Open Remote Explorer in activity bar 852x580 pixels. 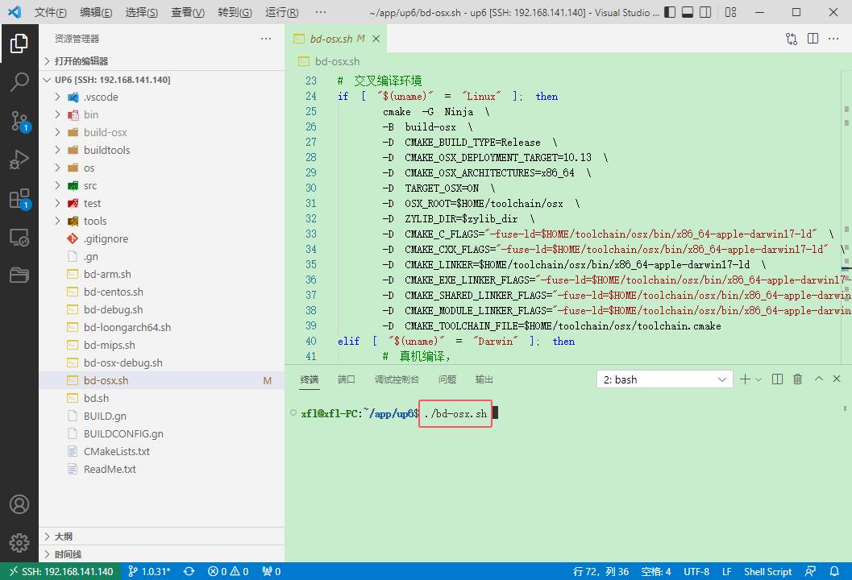click(x=19, y=238)
